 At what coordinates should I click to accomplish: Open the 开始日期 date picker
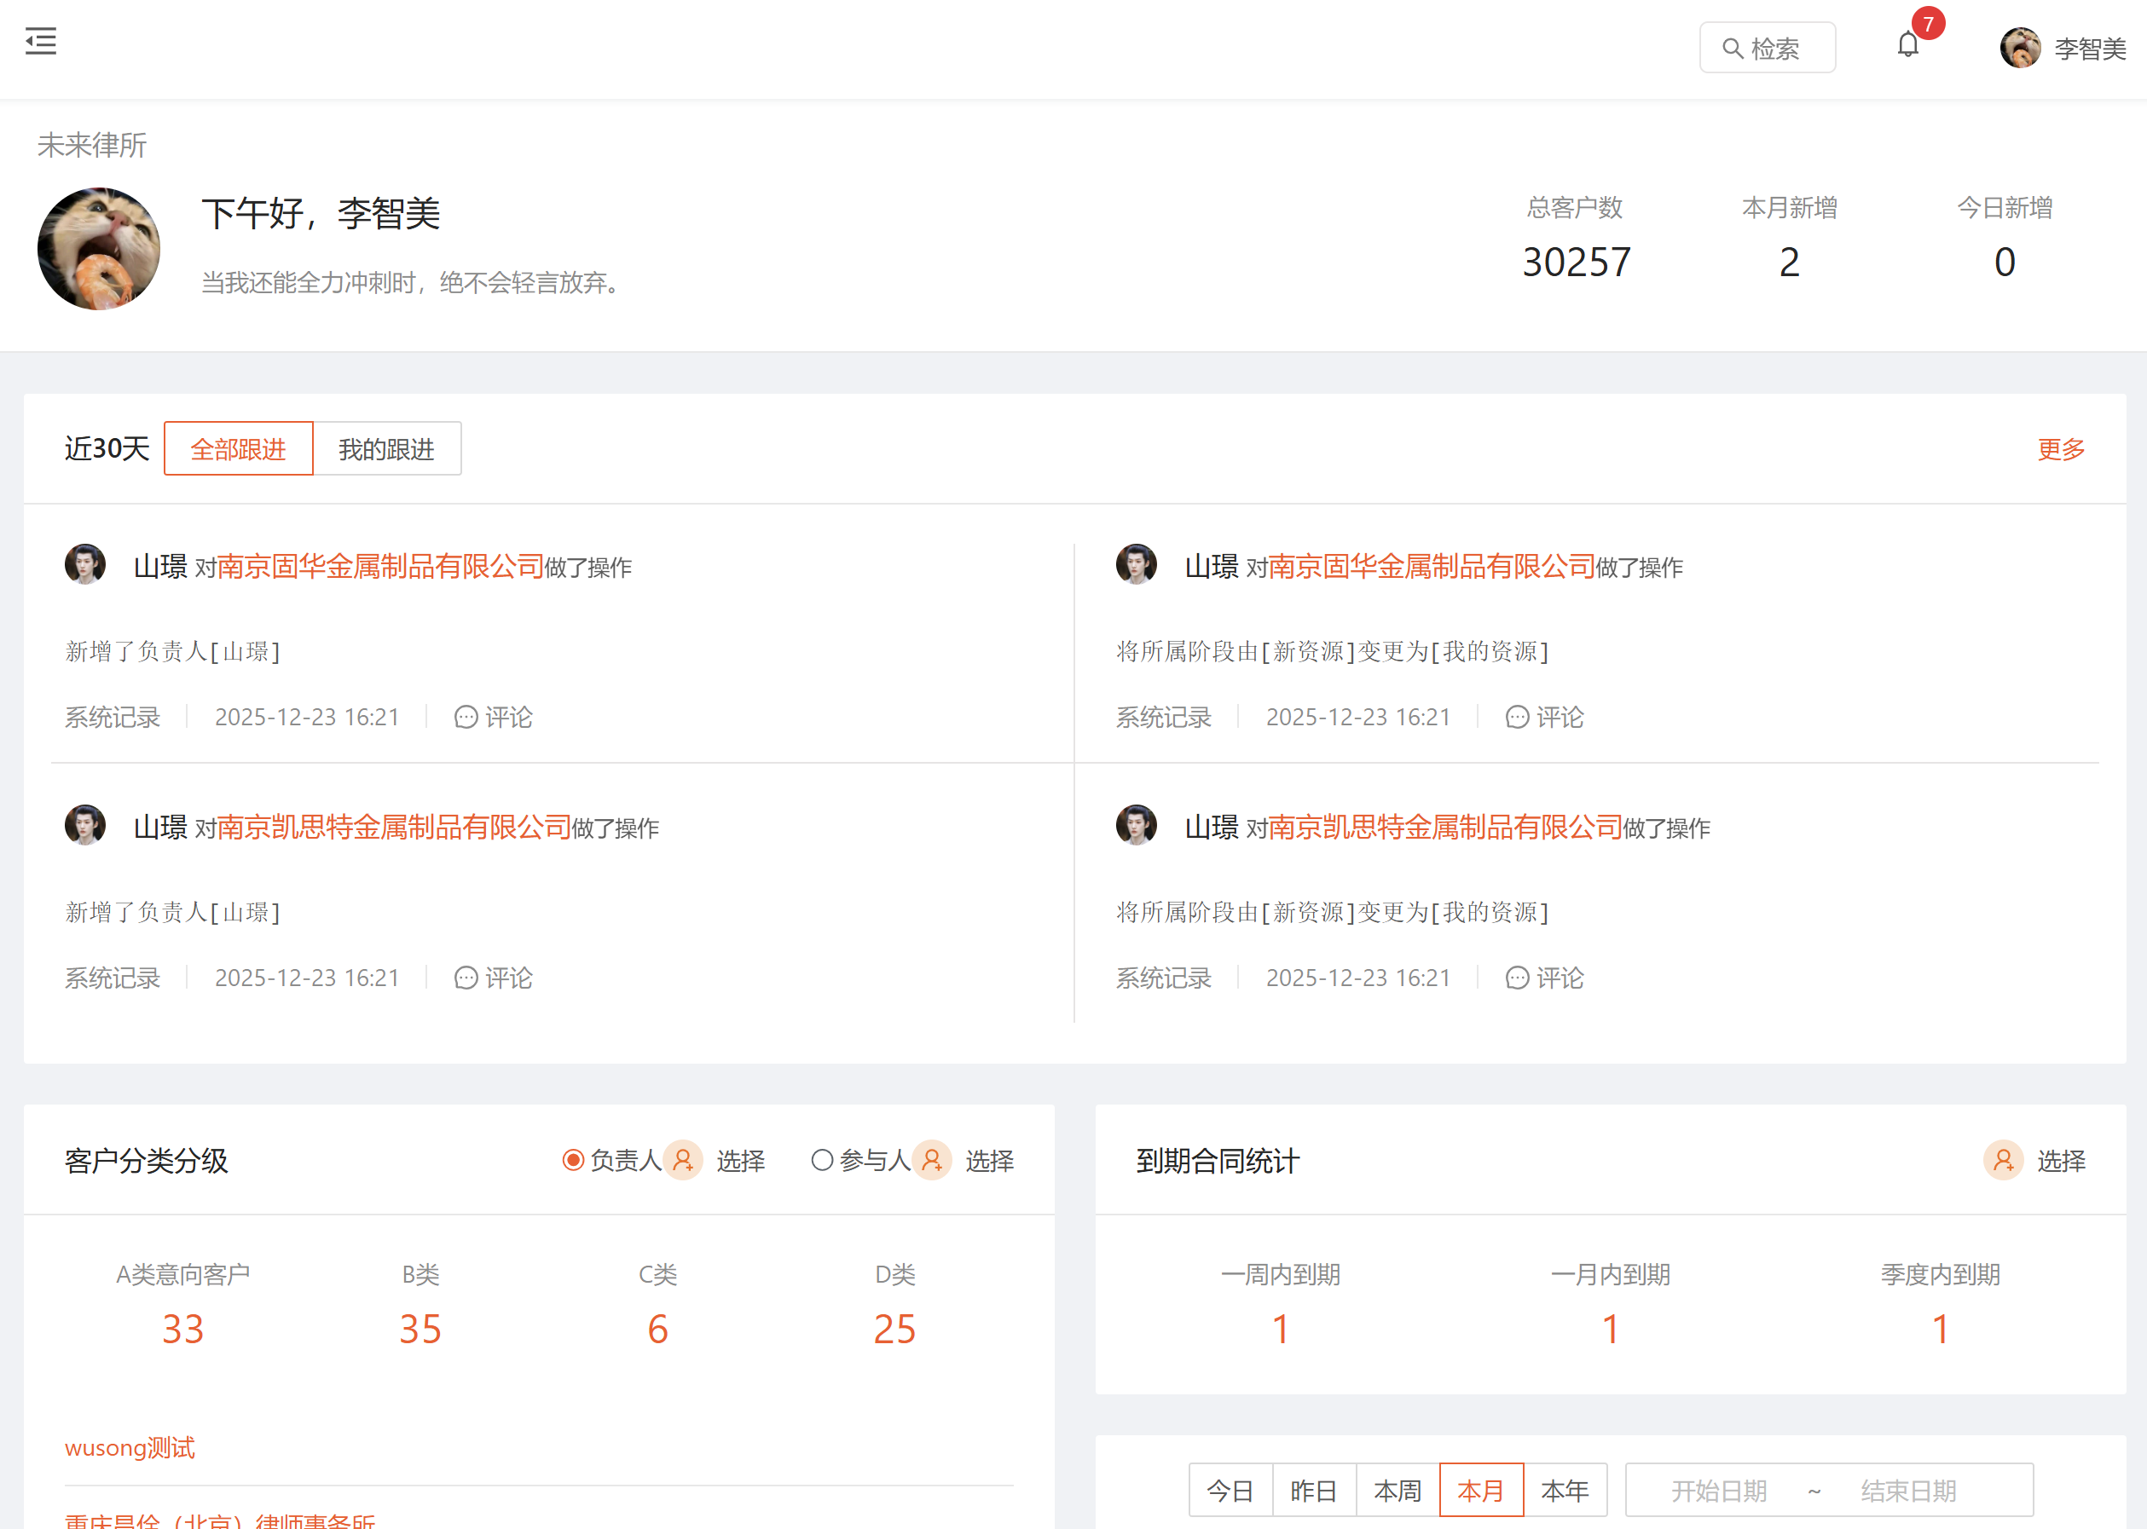(x=1719, y=1491)
